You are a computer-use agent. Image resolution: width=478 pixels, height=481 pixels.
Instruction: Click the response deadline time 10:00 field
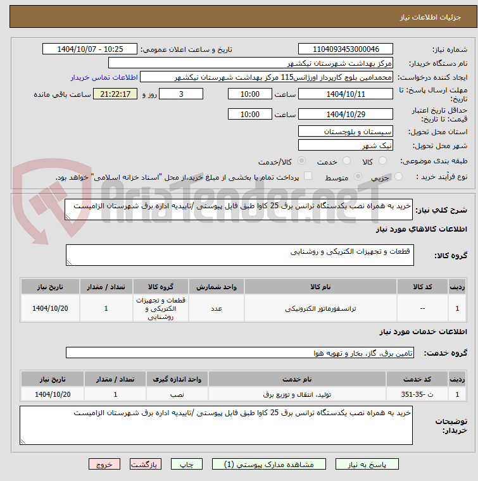point(250,94)
